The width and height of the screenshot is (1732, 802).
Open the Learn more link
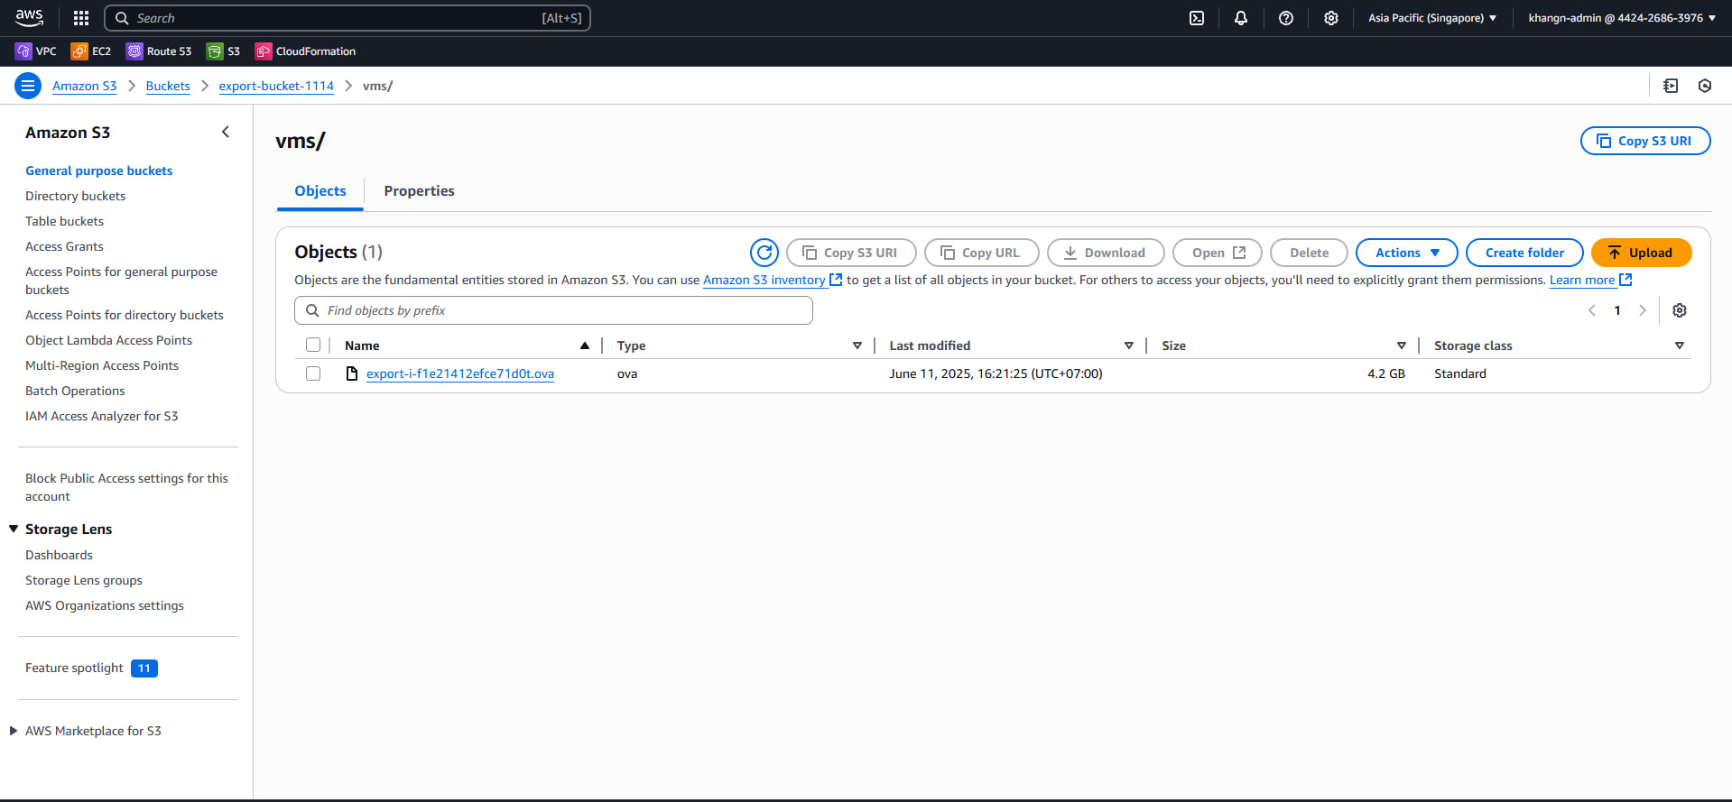tap(1590, 280)
